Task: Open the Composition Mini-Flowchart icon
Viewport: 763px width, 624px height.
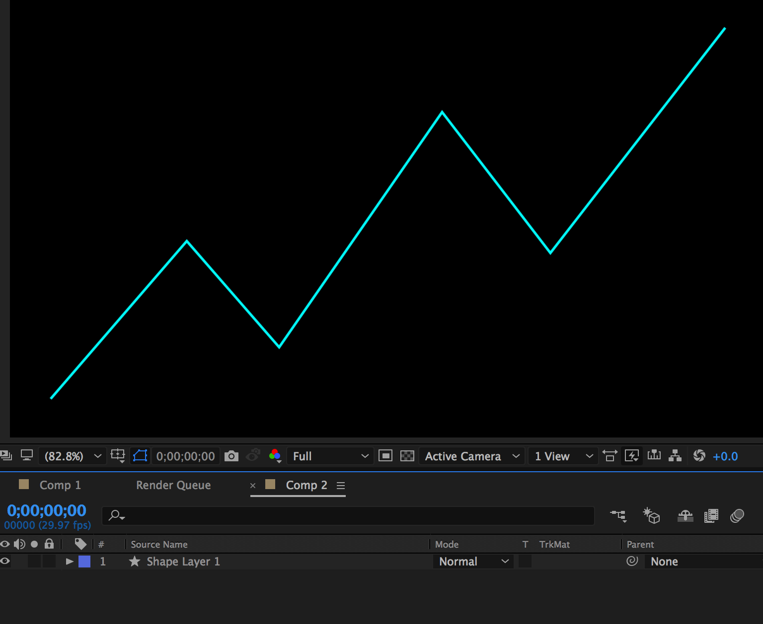Action: [x=619, y=516]
